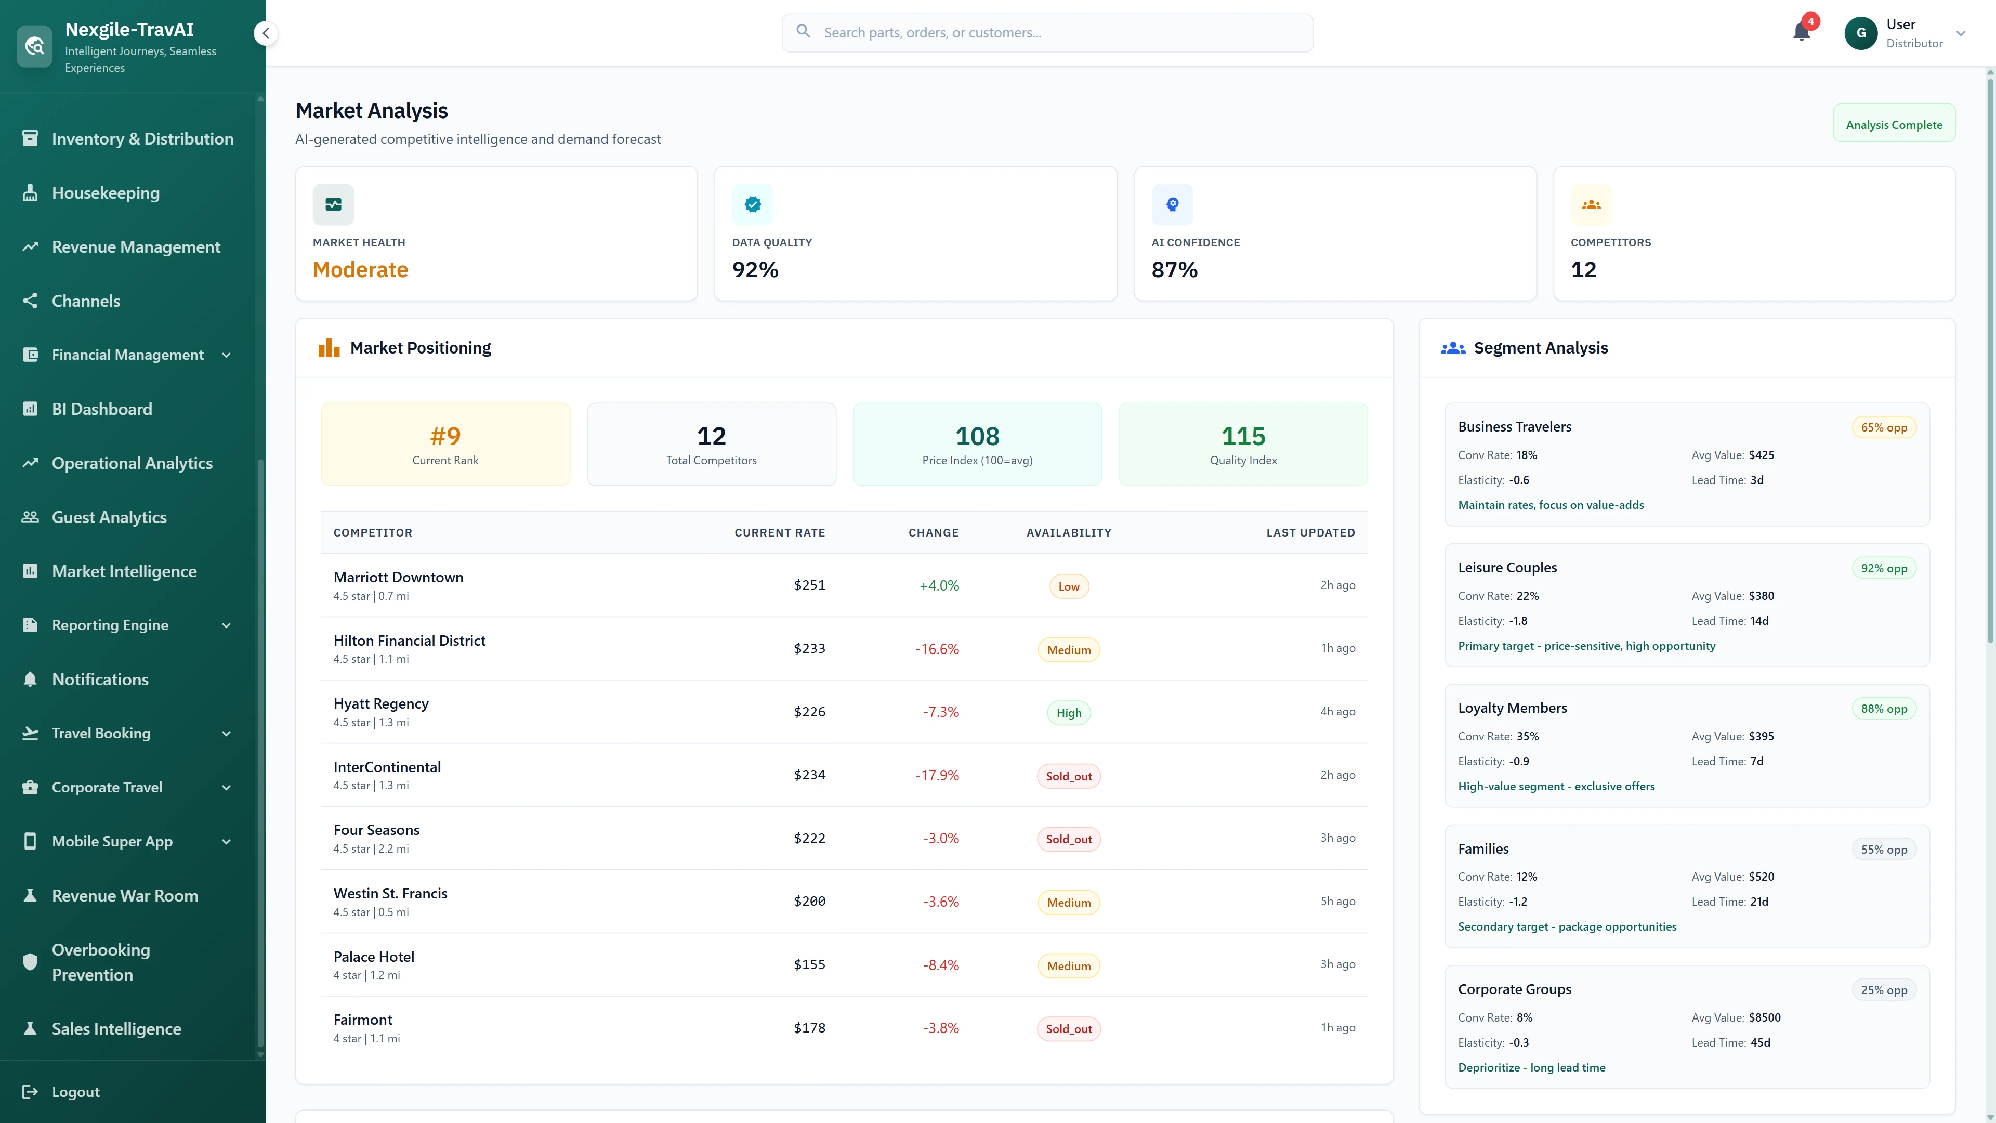Open the Housekeeping section
Image resolution: width=1996 pixels, height=1123 pixels.
106,192
